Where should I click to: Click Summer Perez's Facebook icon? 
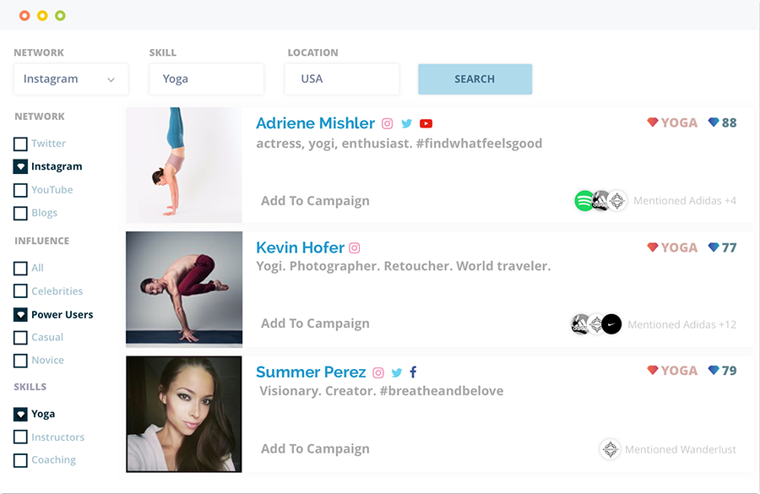[x=414, y=372]
